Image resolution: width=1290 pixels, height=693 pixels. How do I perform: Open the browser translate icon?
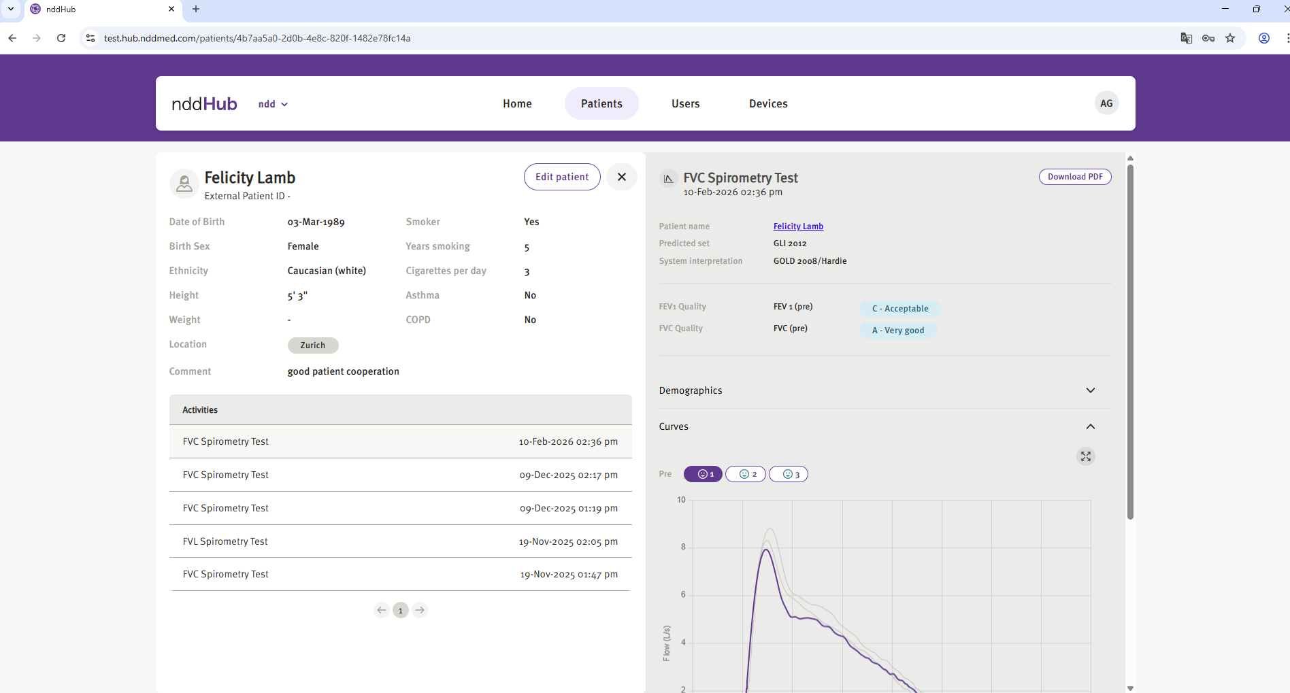[x=1186, y=38]
